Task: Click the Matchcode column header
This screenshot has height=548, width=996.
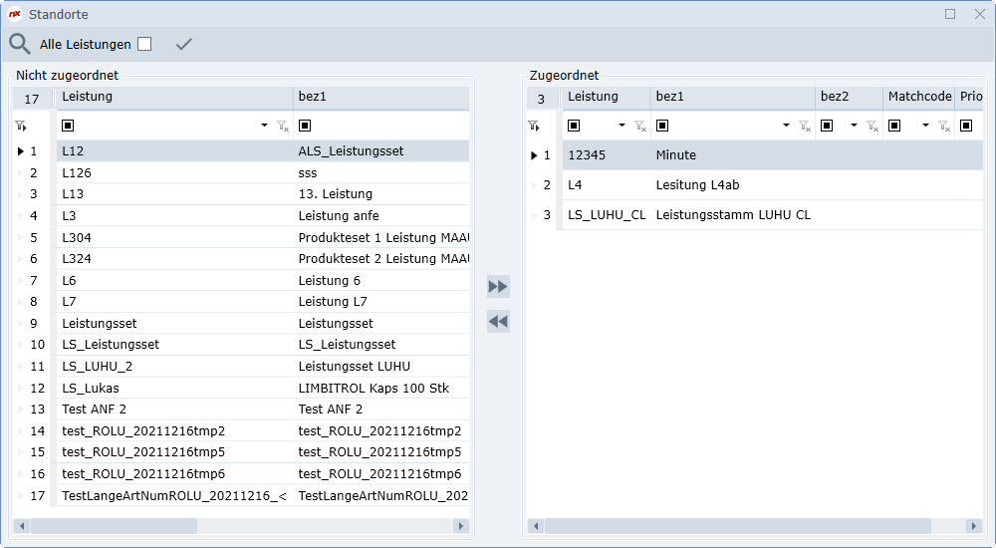Action: coord(917,97)
